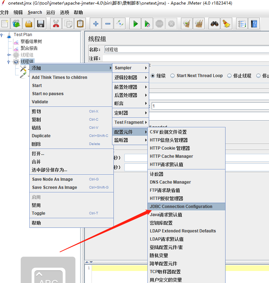This screenshot has width=269, height=283.
Task: Click the Copy icon in toolbar
Action: pyautogui.click(x=68, y=24)
